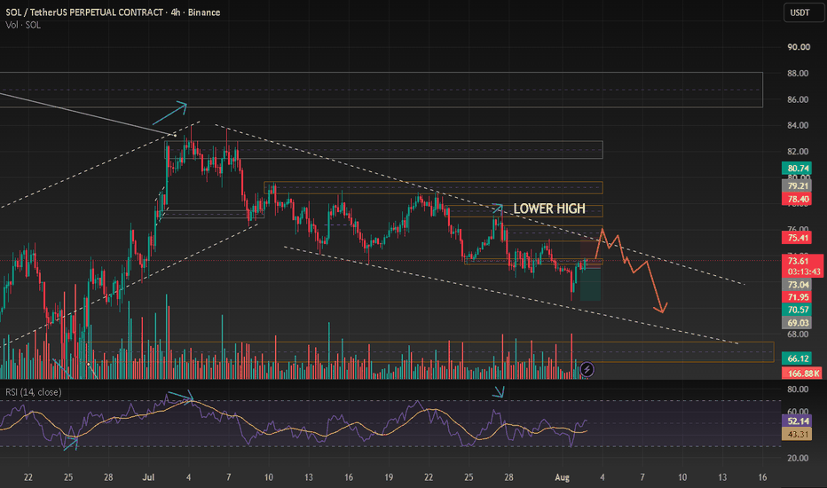
Task: Click the 90.00 price scale tick
Action: (x=799, y=47)
